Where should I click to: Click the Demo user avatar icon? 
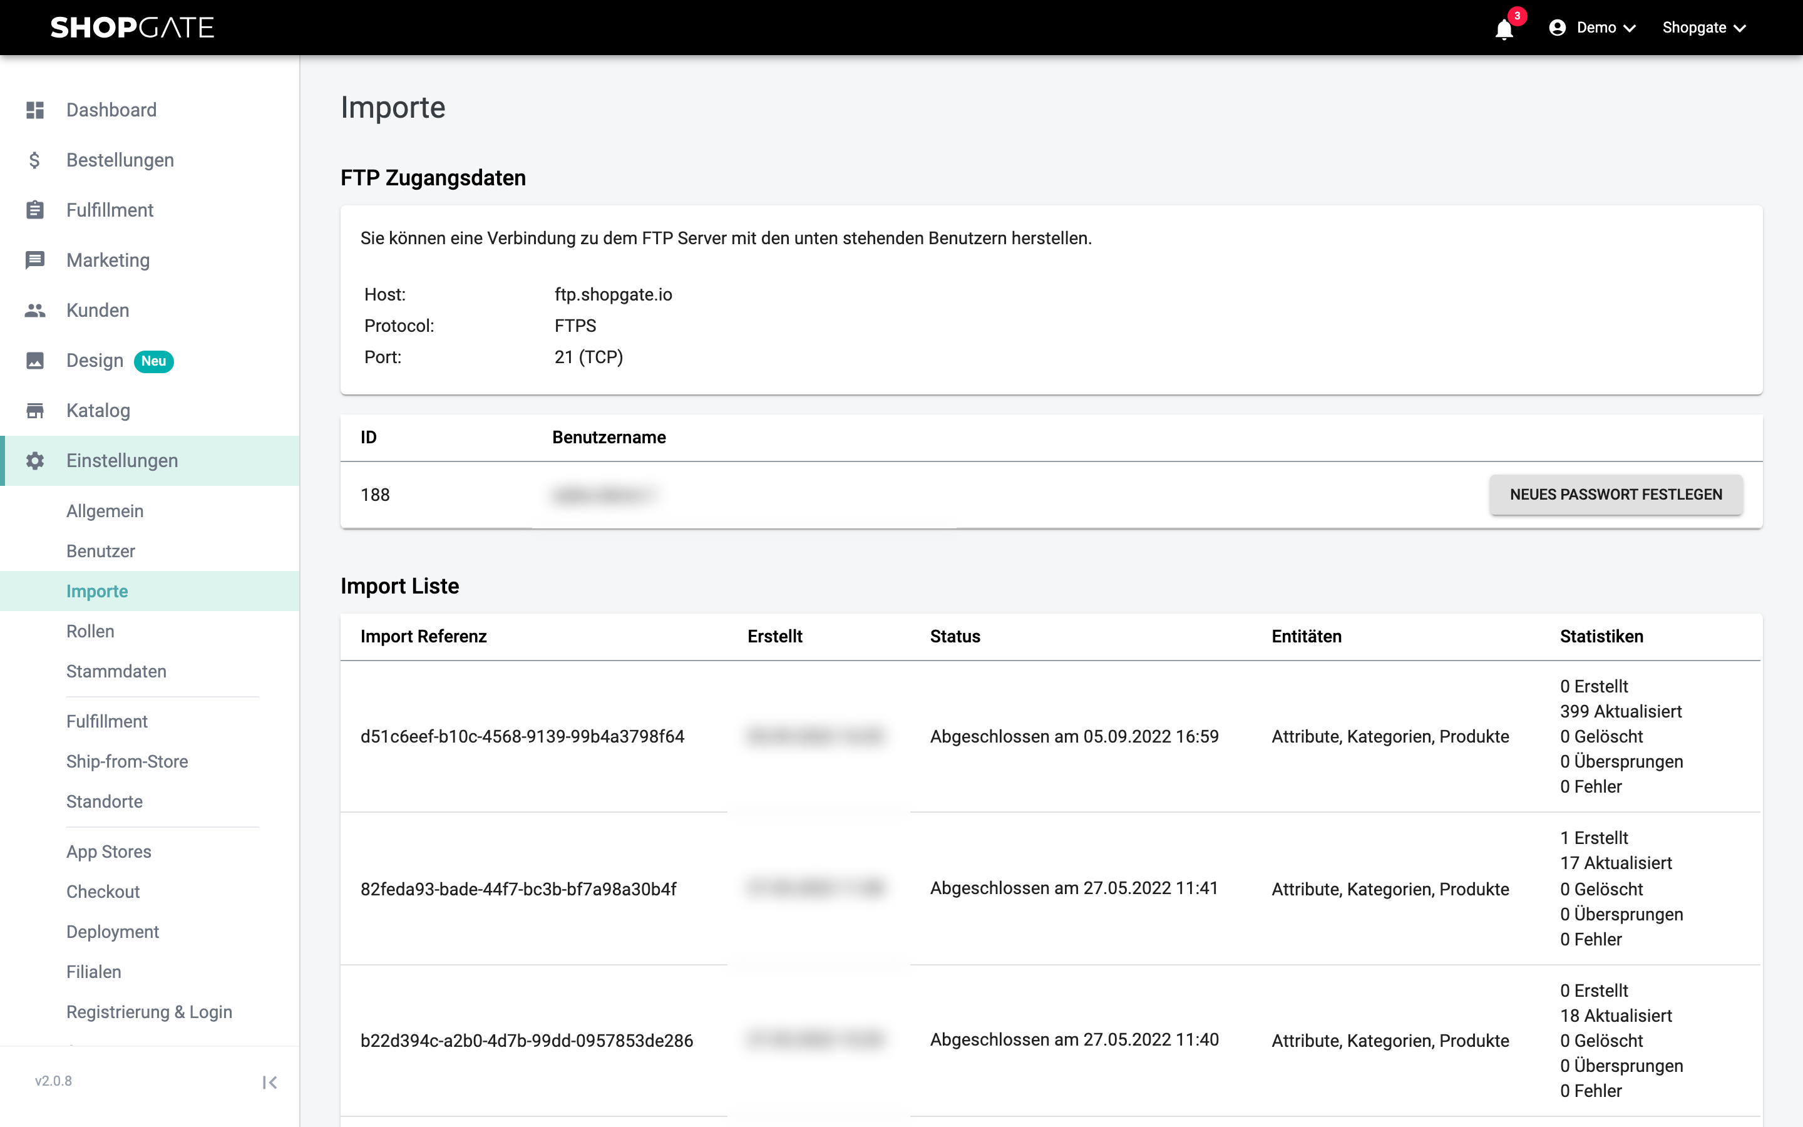1557,28
